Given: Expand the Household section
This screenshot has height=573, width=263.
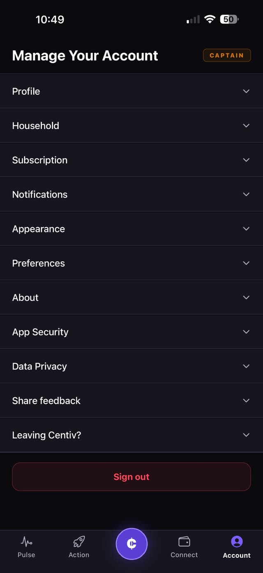Looking at the screenshot, I should pos(246,126).
